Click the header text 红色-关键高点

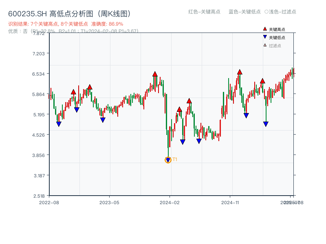coord(204,12)
